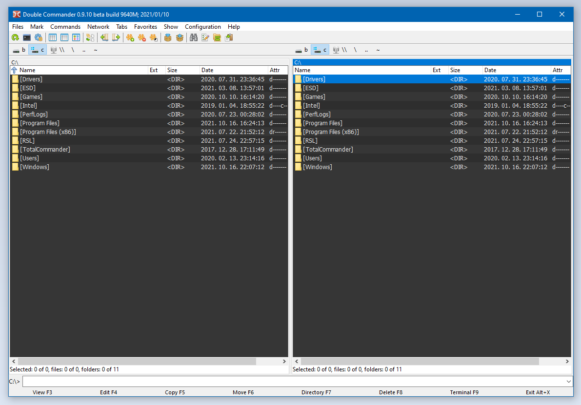The image size is (581, 405).
Task: Sort left panel by Date column
Action: (234, 70)
